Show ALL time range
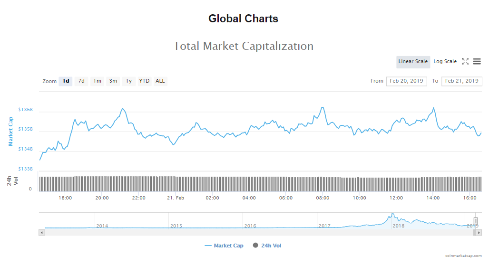 point(160,81)
